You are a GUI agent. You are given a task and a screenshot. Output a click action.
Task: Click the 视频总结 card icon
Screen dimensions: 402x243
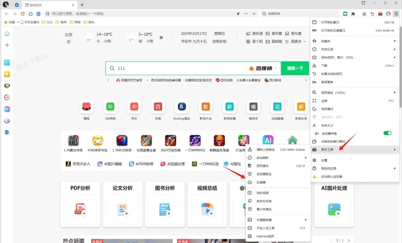tap(207, 209)
